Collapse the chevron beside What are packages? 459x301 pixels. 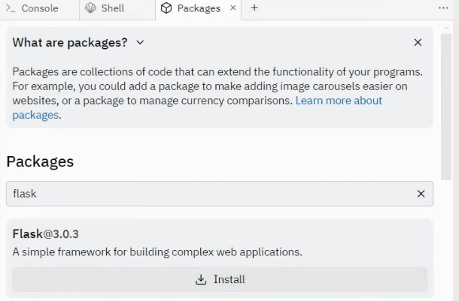coord(140,43)
